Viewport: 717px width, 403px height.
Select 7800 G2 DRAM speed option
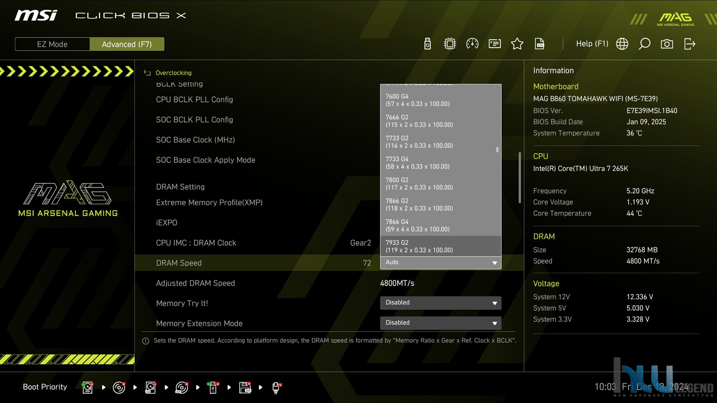point(440,183)
